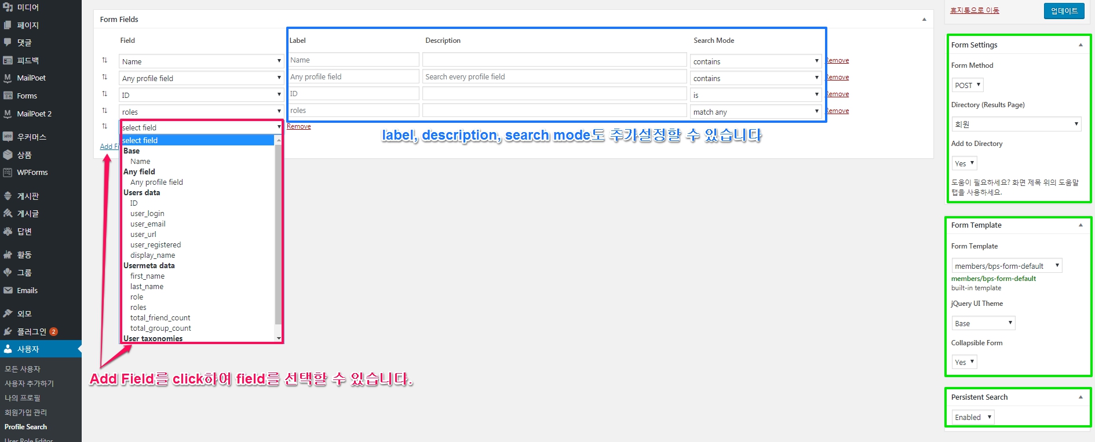Click the Emails envelope icon

pyautogui.click(x=8, y=290)
